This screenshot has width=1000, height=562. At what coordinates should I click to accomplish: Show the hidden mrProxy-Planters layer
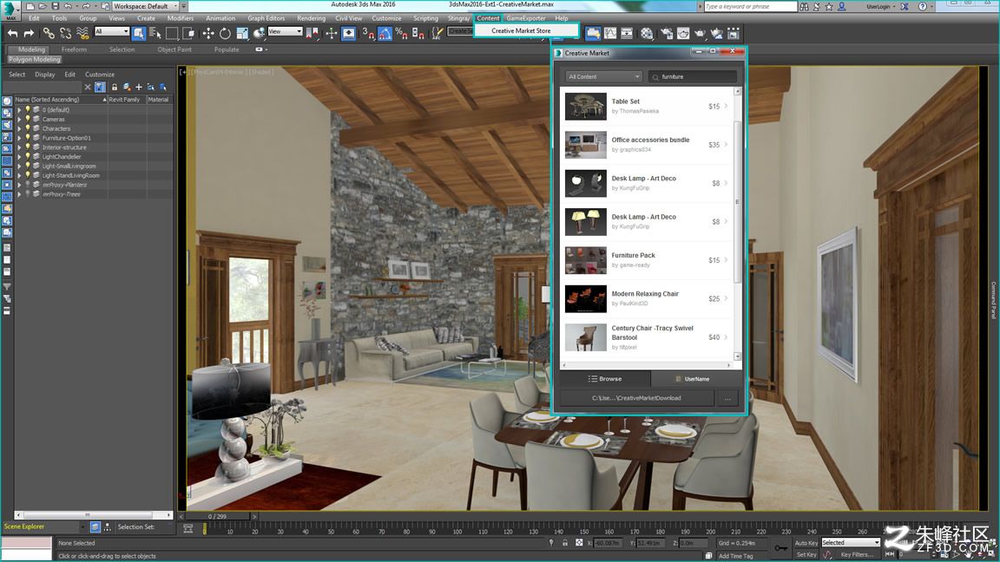28,185
